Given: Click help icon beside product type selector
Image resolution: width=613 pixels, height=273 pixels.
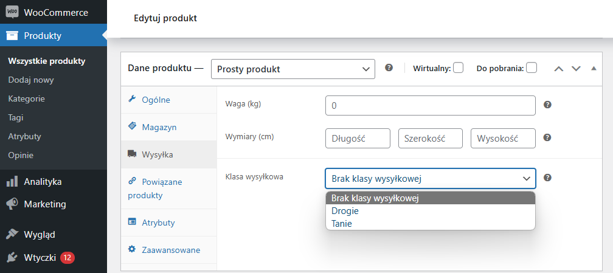Looking at the screenshot, I should tap(389, 67).
